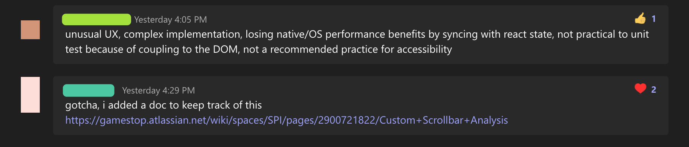Click the text line about coupling to DOM
This screenshot has height=147, width=689.
click(x=258, y=49)
